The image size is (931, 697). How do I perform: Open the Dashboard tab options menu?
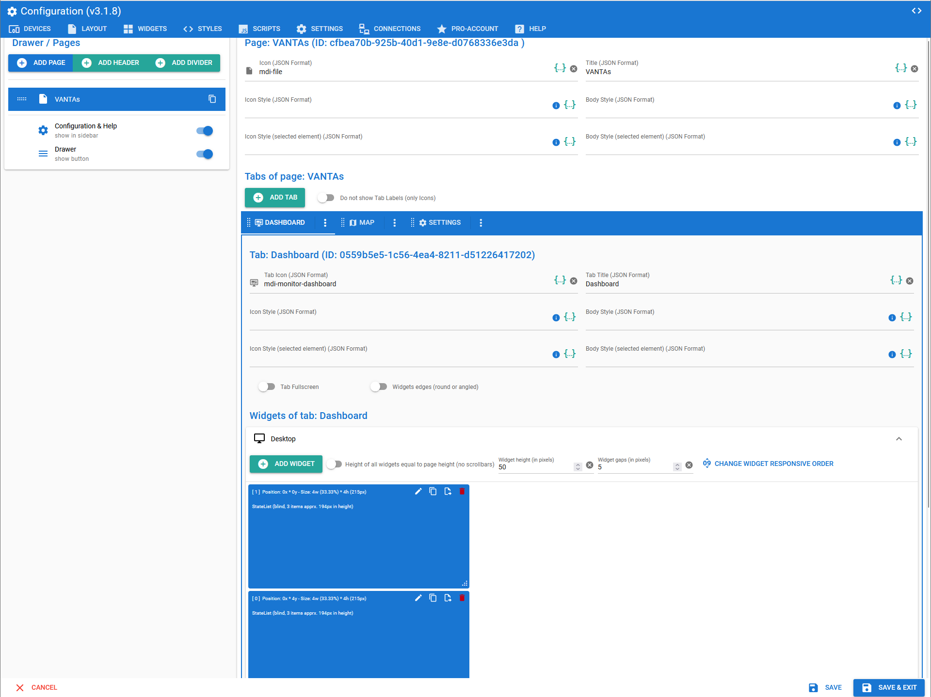[x=325, y=223]
